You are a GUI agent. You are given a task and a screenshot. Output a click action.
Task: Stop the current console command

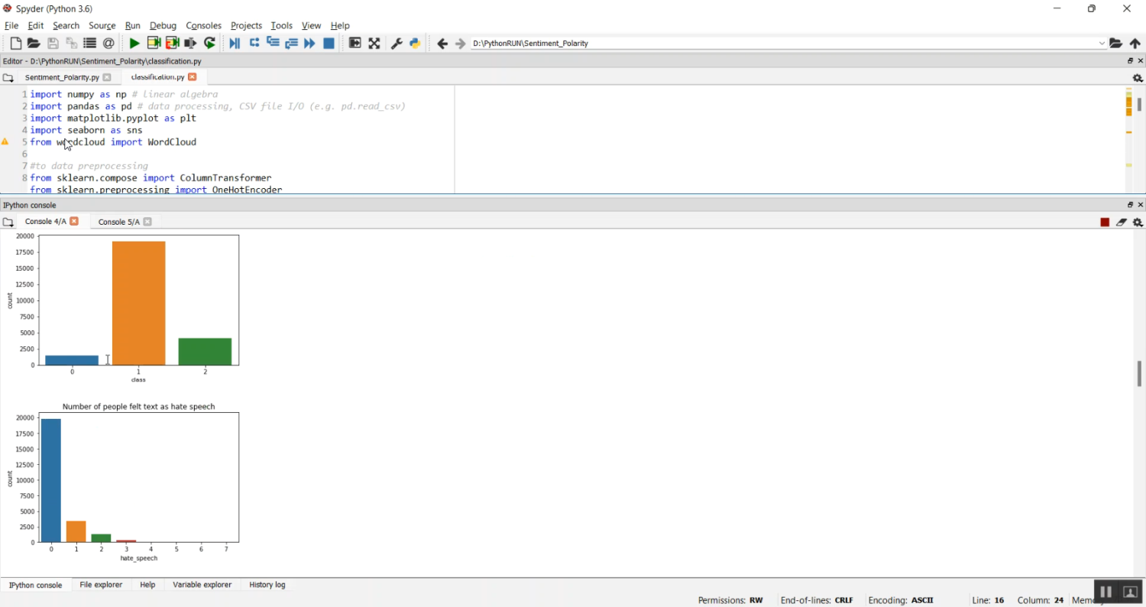1105,222
